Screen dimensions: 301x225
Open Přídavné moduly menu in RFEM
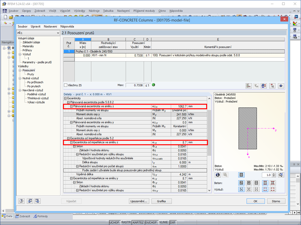[x=144, y=11]
